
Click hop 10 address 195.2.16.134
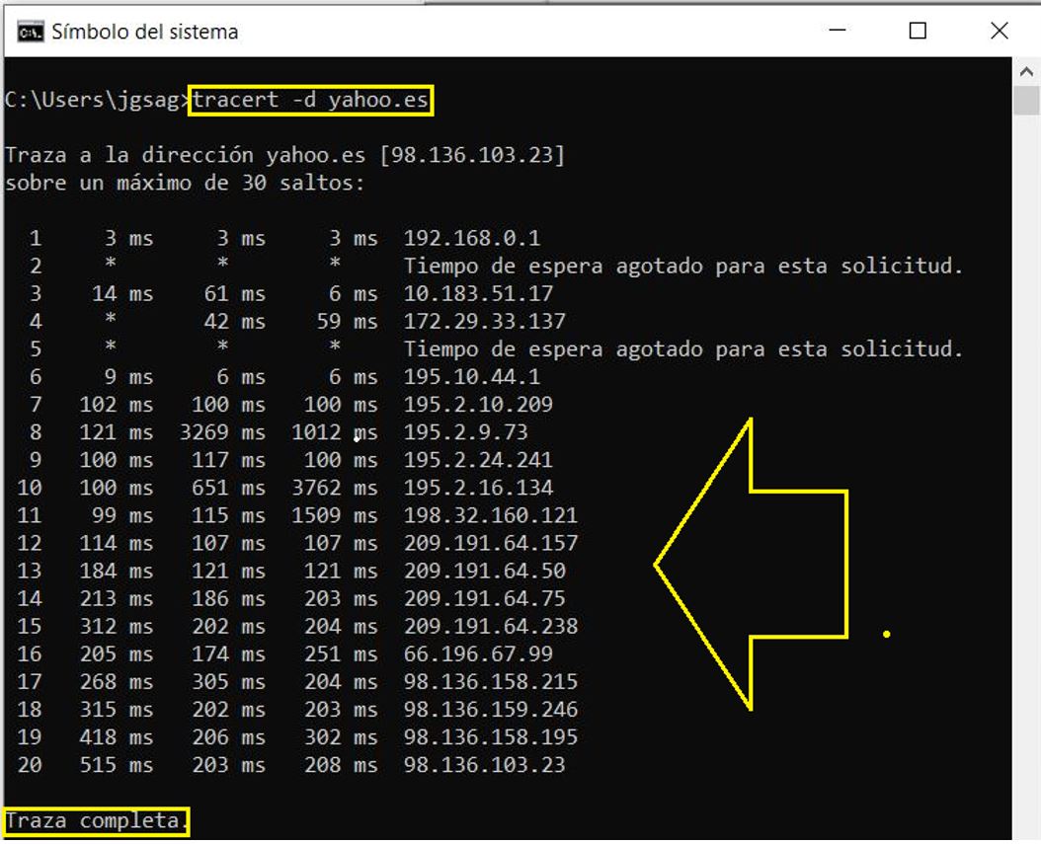(x=478, y=488)
